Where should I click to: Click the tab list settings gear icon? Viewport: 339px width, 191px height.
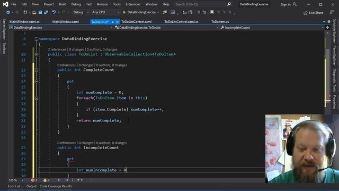pos(329,22)
